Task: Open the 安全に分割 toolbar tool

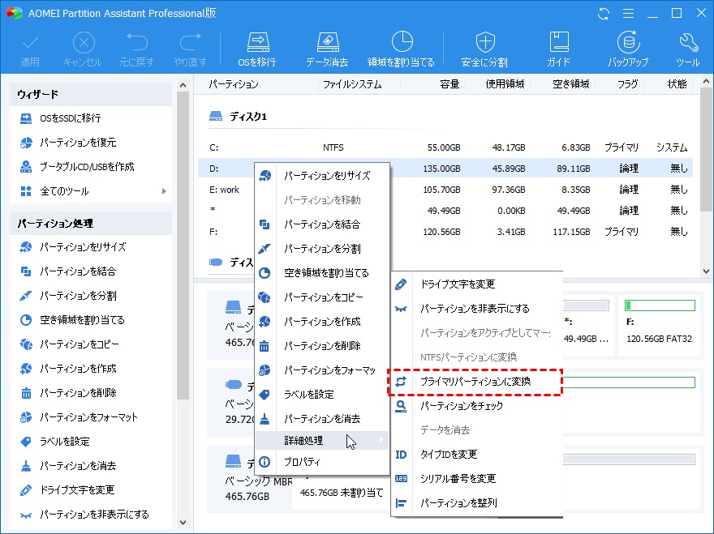Action: (484, 49)
